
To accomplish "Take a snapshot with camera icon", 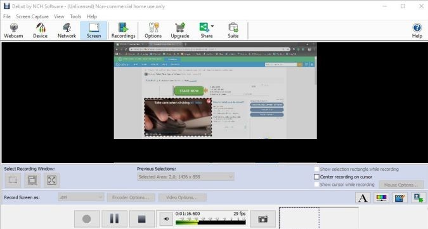I will click(x=263, y=219).
